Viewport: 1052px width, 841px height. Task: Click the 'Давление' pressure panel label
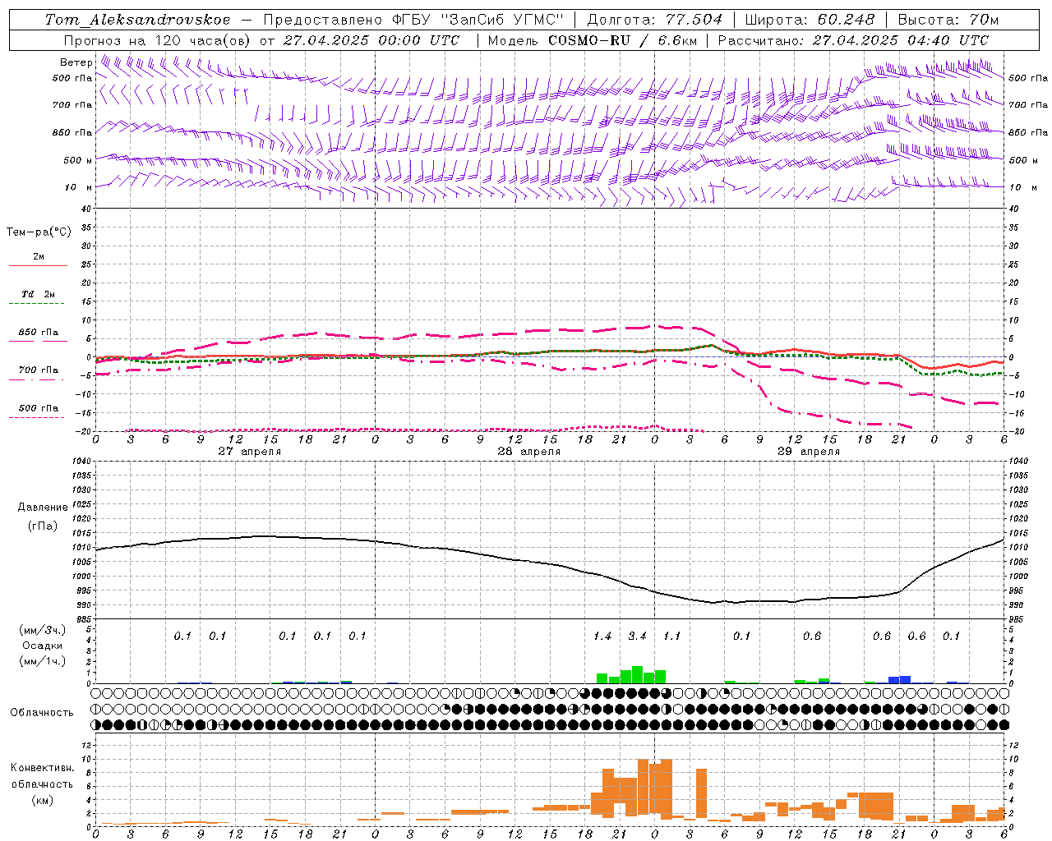43,508
